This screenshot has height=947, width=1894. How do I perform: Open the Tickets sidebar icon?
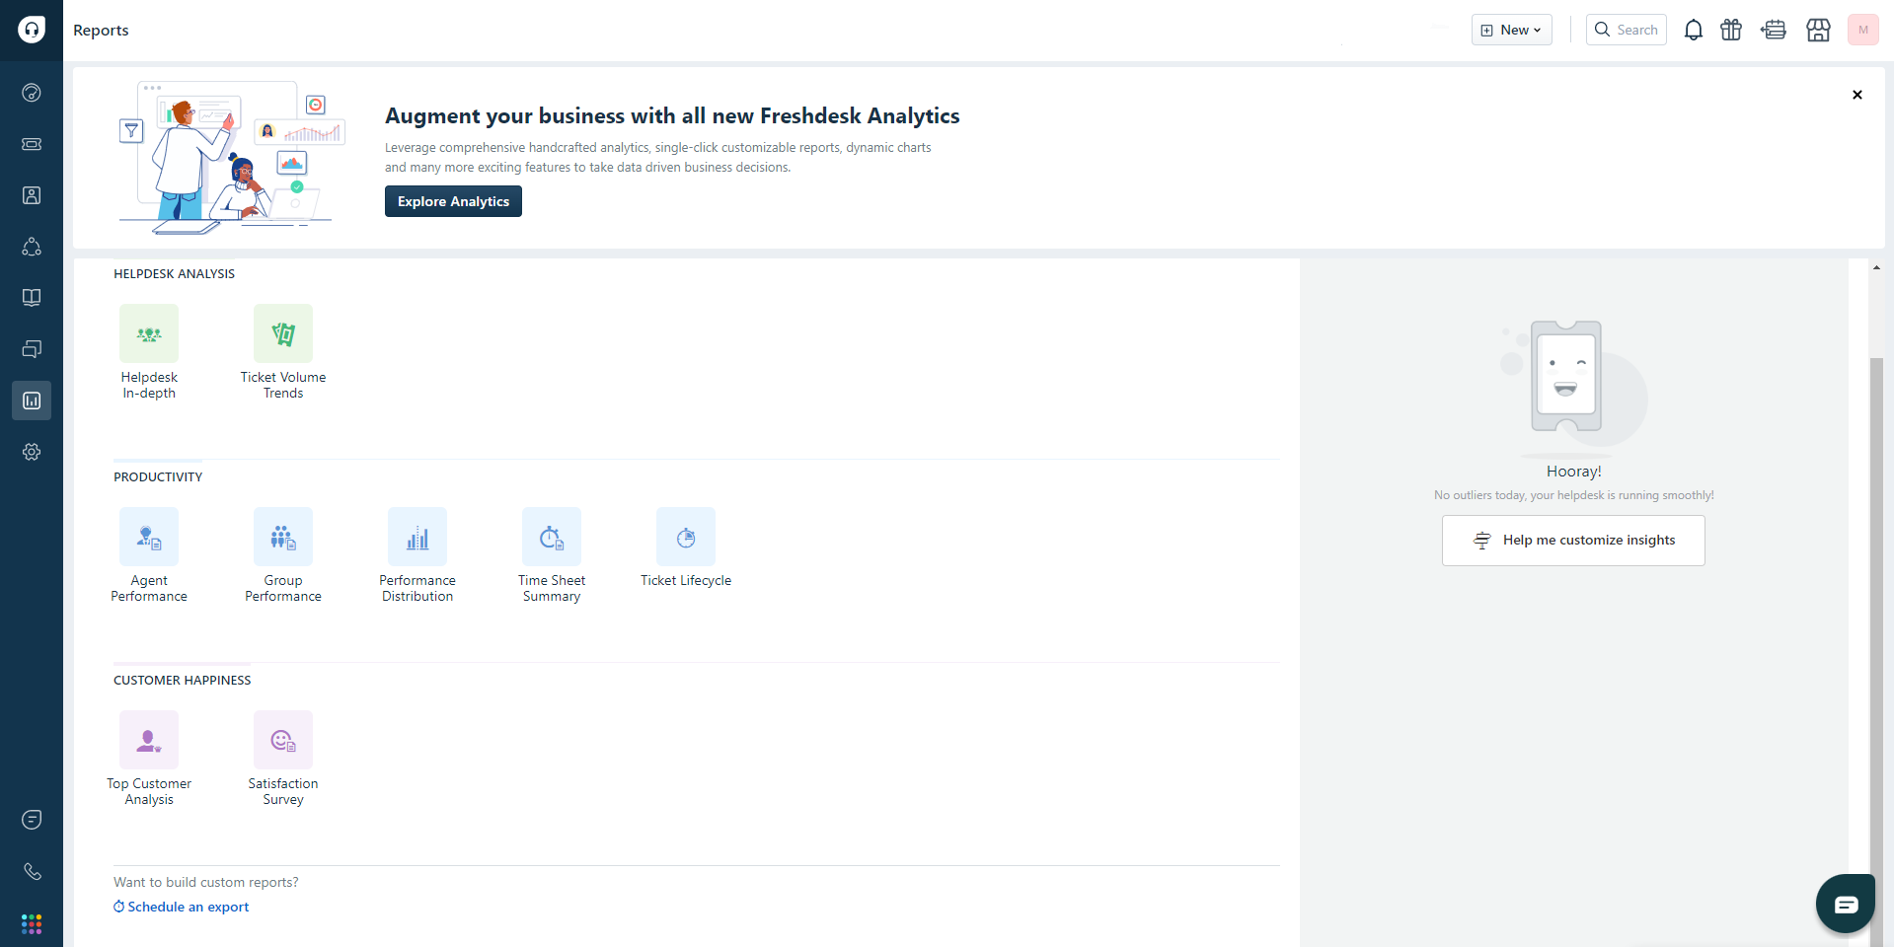click(x=32, y=144)
